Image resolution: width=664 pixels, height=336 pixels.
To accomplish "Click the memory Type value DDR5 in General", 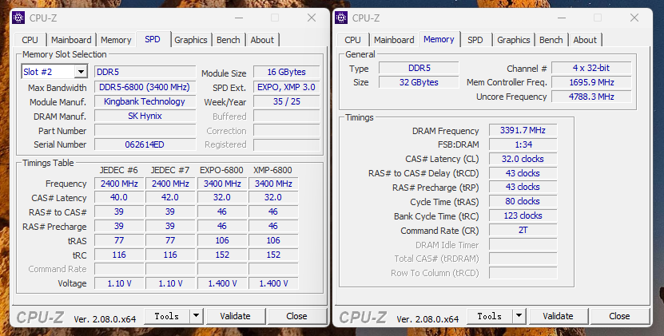I will coord(419,68).
